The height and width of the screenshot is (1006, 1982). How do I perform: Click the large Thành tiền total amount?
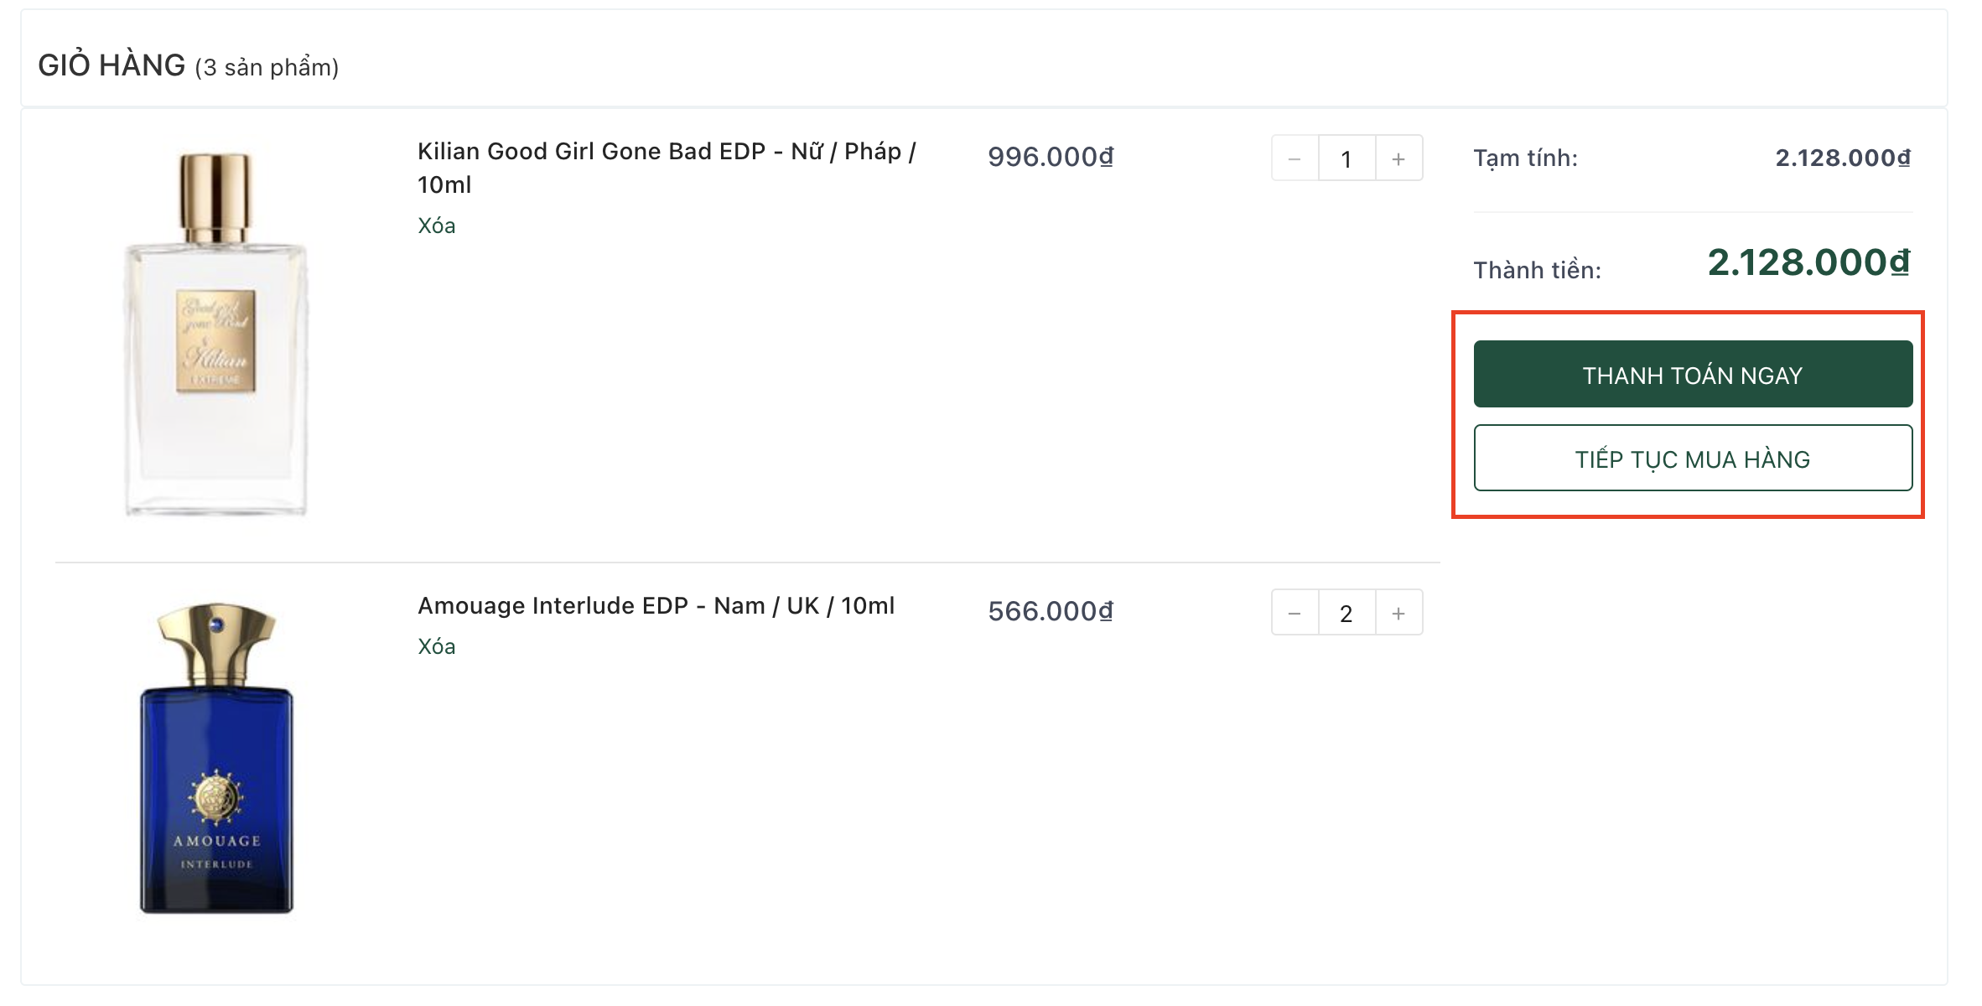(x=1808, y=262)
